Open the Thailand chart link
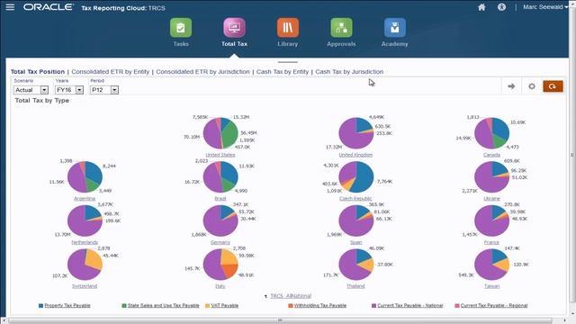The width and height of the screenshot is (576, 324). pos(355,286)
